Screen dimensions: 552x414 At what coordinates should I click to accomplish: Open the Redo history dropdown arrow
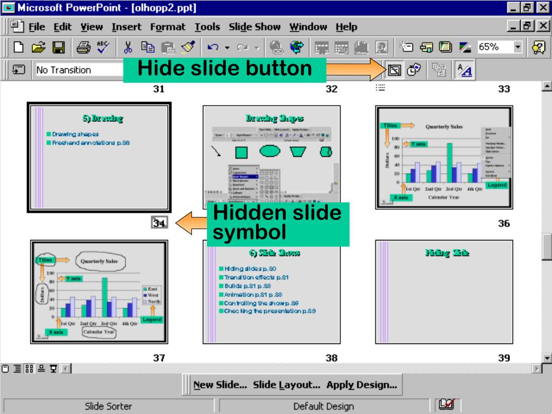point(257,47)
